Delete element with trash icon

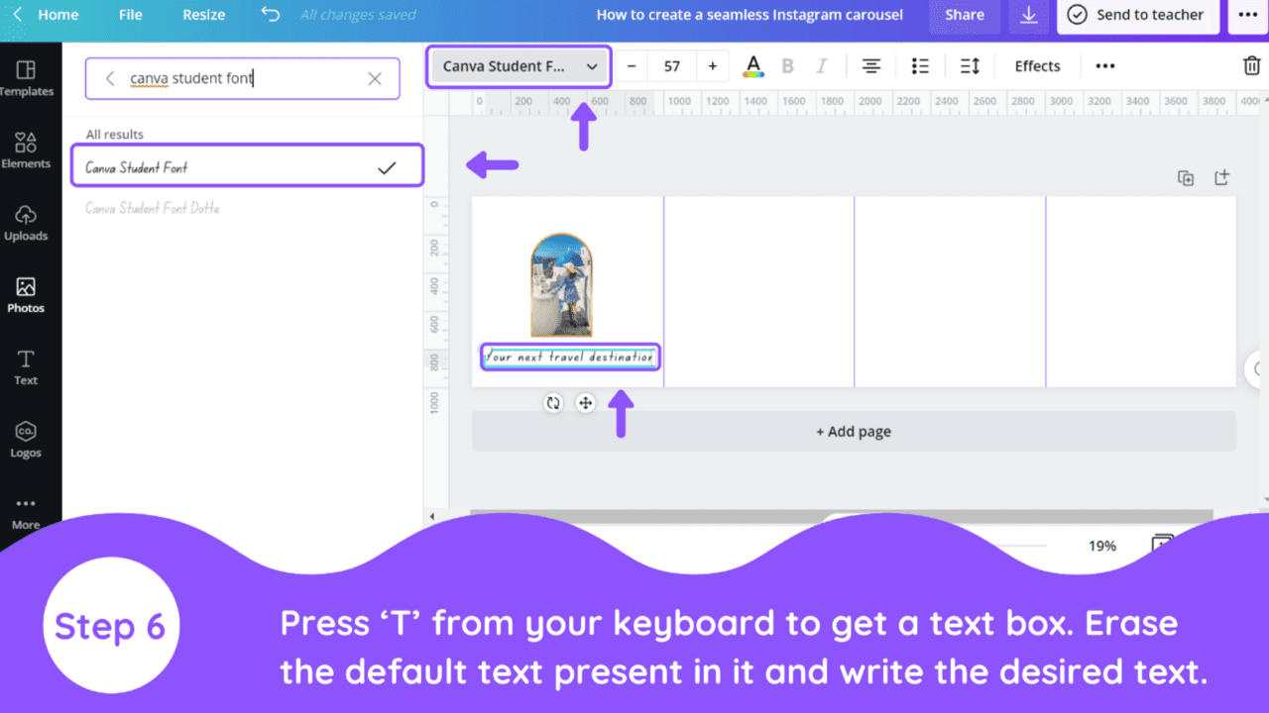(1251, 66)
